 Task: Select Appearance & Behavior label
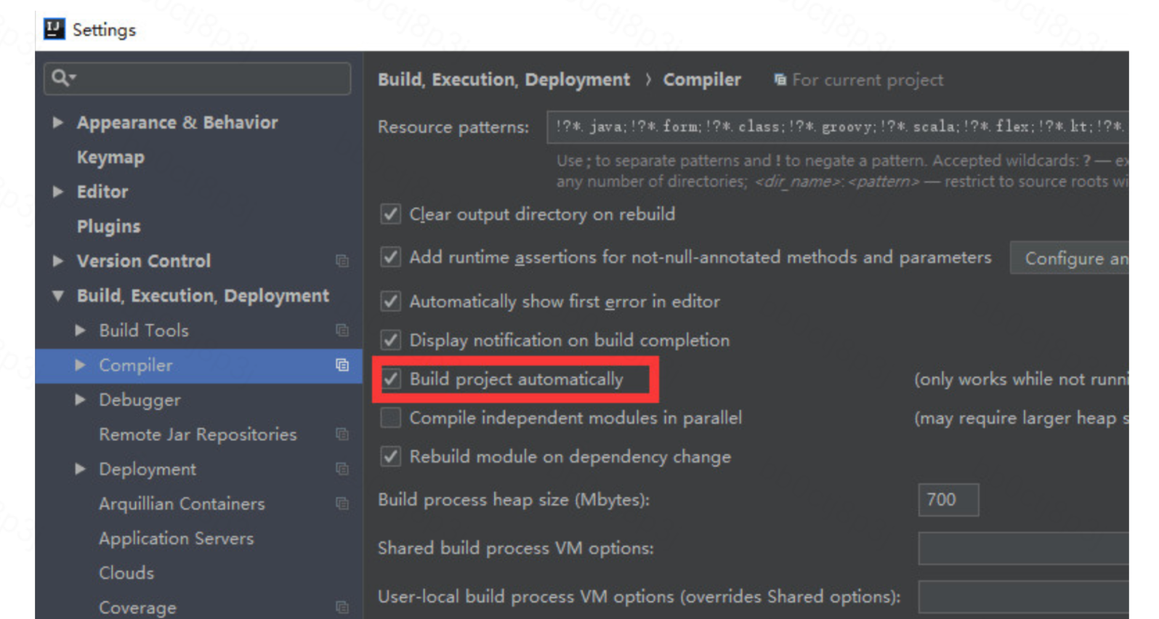(x=177, y=123)
